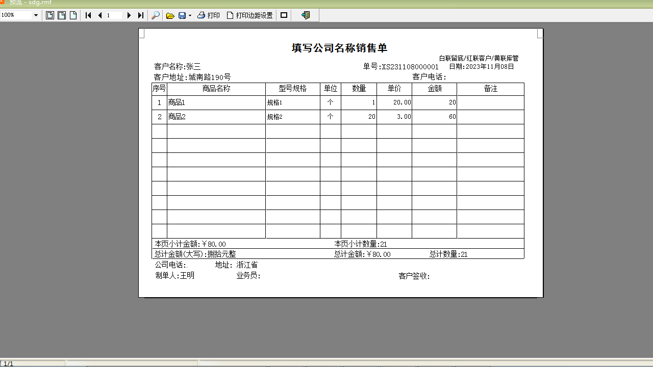Viewport: 653px width, 367px height.
Task: Click the 1/1 page indicator in status bar
Action: [7, 363]
